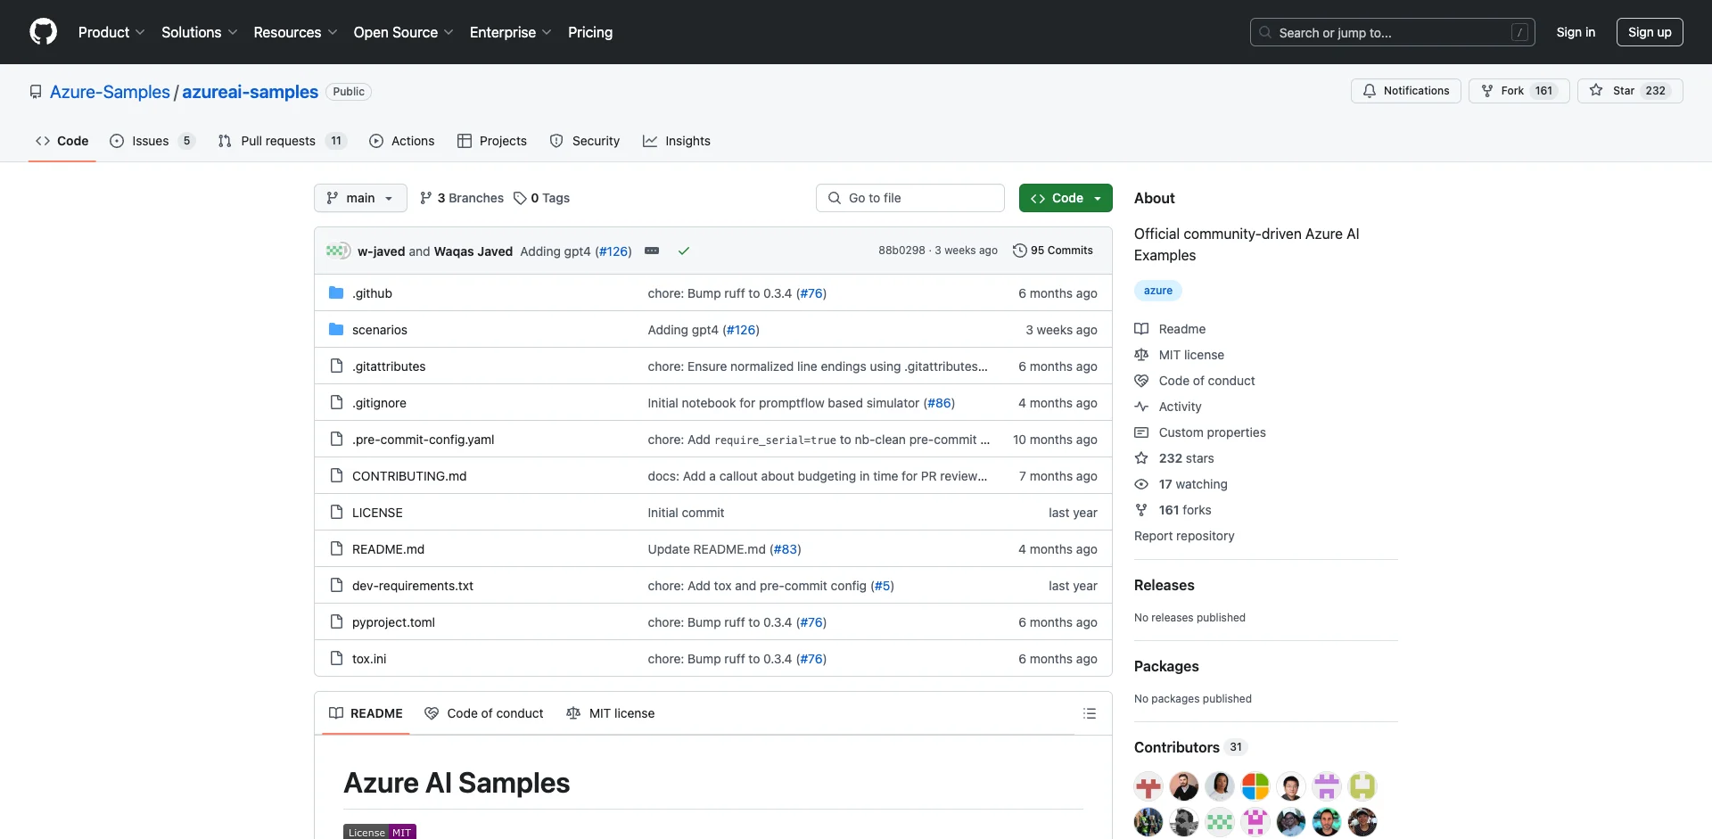Expand the Enterprise menu

(x=510, y=32)
